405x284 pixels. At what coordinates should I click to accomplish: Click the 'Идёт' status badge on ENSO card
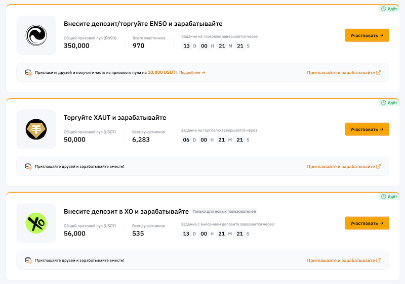389,9
